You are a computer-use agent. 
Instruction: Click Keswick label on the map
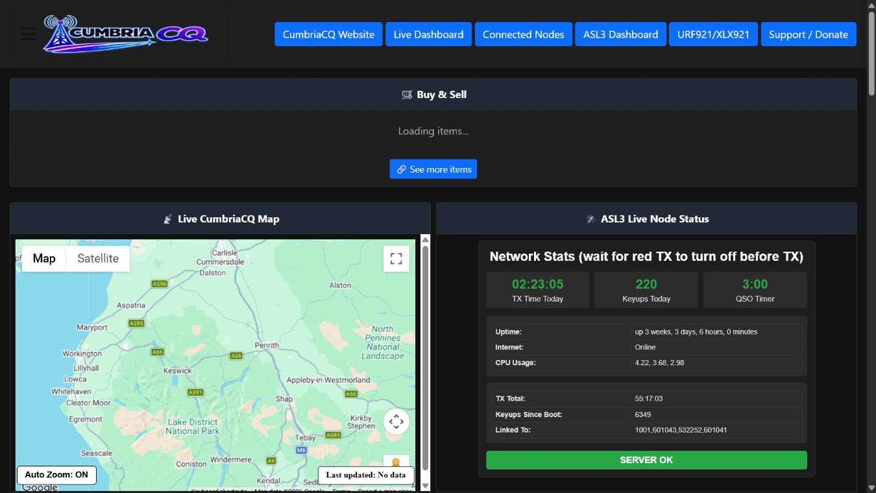(x=178, y=370)
